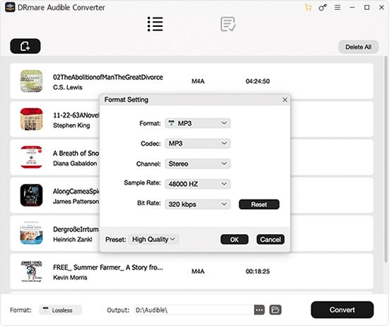Open the Bit Rate dropdown 320 kbps

[198, 204]
